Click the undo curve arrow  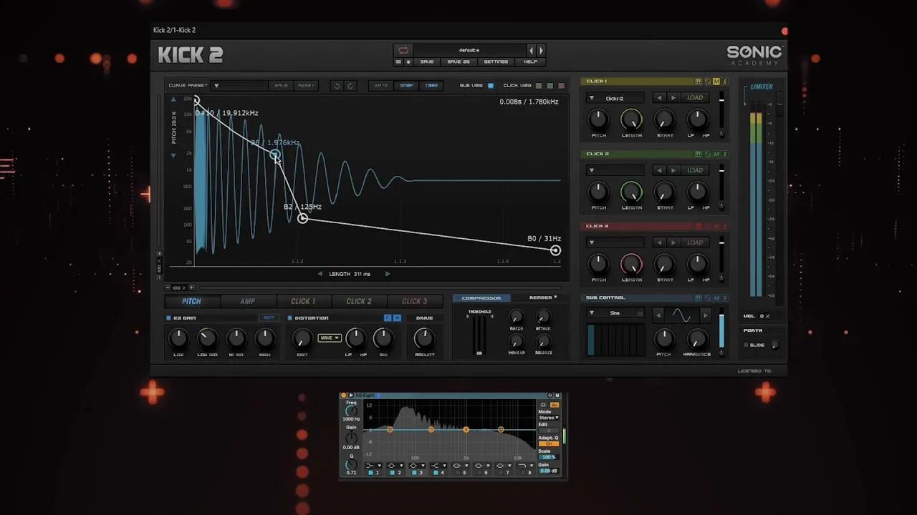pos(337,86)
